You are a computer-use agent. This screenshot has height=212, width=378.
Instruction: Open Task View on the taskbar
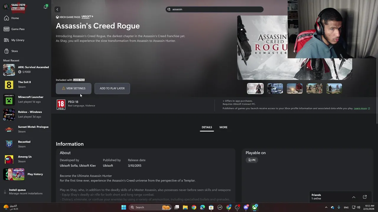click(x=177, y=207)
